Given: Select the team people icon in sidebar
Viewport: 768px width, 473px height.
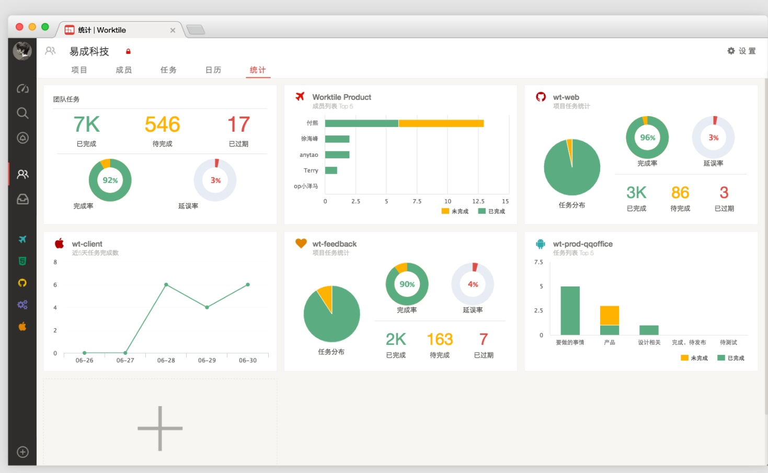Looking at the screenshot, I should pos(22,174).
